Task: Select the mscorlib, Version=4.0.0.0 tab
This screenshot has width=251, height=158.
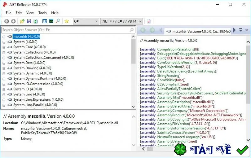Action: pos(199,31)
